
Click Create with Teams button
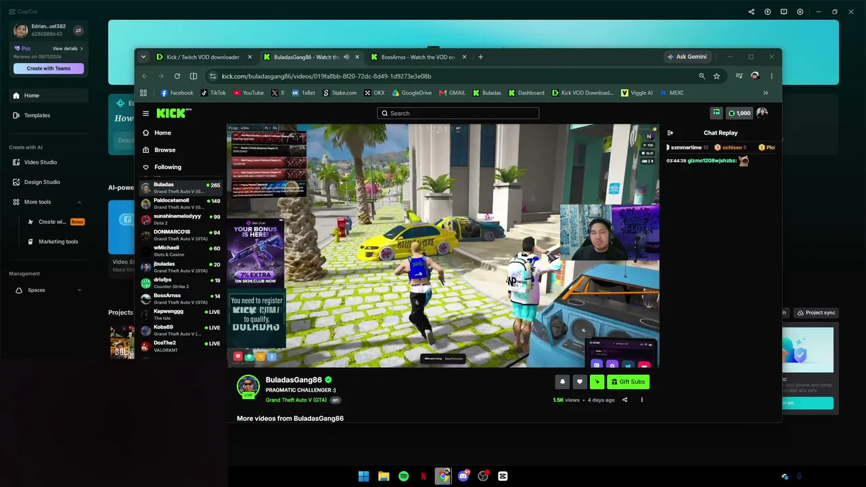pyautogui.click(x=49, y=68)
